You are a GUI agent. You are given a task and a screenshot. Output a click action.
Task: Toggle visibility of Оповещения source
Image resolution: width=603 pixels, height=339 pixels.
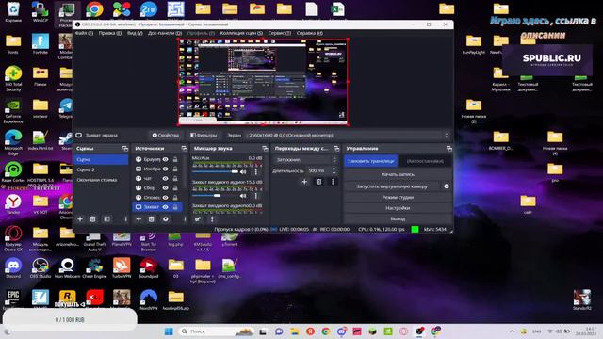pyautogui.click(x=166, y=197)
